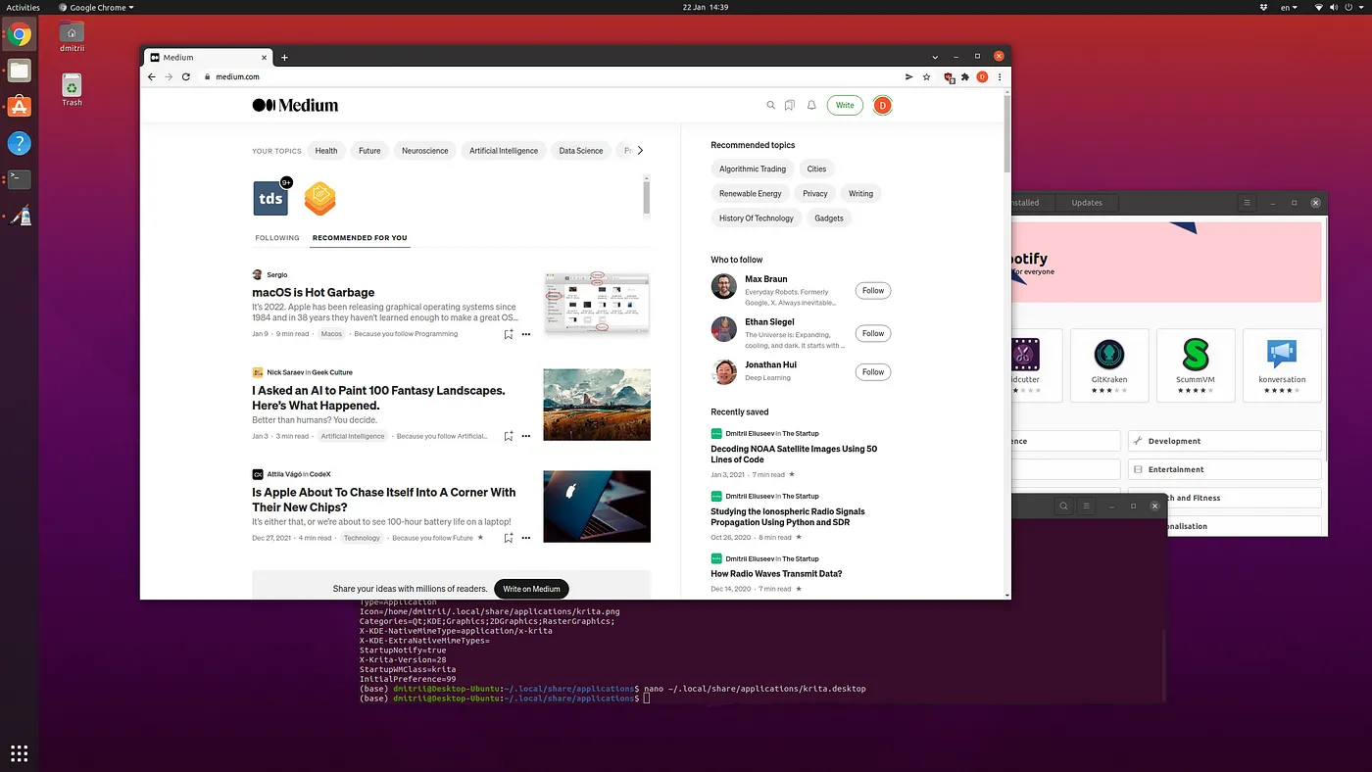Select Algorithmic Trading recommended topic
Viewport: 1372px width, 772px height.
(x=753, y=169)
